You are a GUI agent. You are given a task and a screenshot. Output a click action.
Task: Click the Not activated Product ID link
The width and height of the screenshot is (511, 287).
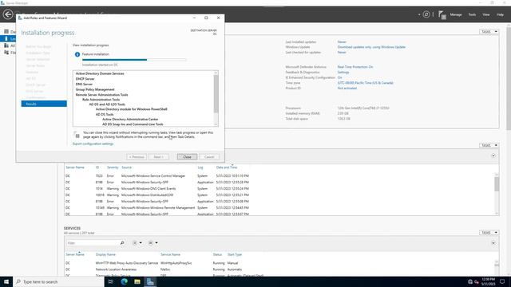click(x=347, y=88)
